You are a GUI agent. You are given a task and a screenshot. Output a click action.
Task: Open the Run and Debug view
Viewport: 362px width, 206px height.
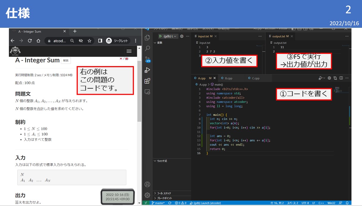click(x=147, y=70)
